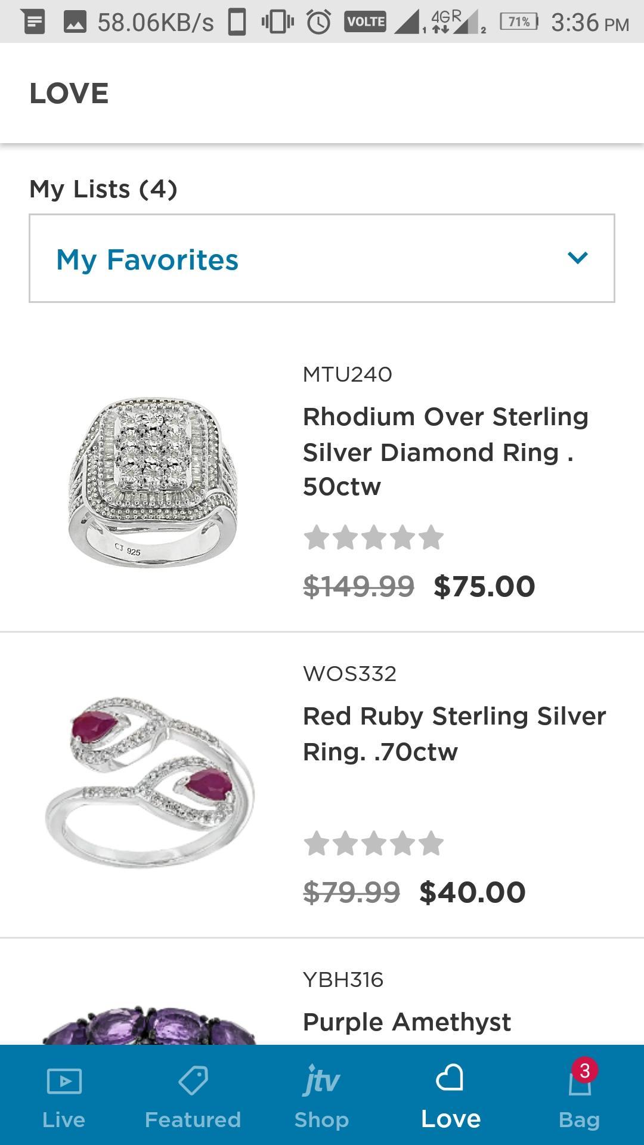644x1145 pixels.
Task: Open Red Ruby Sterling Silver Ring listing
Action: [454, 734]
